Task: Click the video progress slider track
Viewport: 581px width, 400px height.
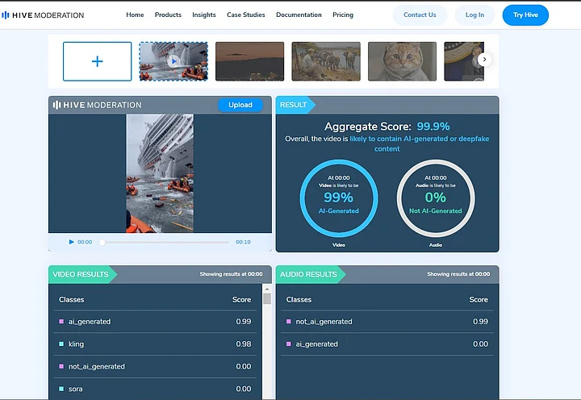Action: [165, 242]
